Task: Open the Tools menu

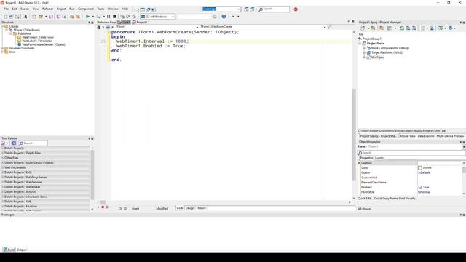Action: (100, 9)
